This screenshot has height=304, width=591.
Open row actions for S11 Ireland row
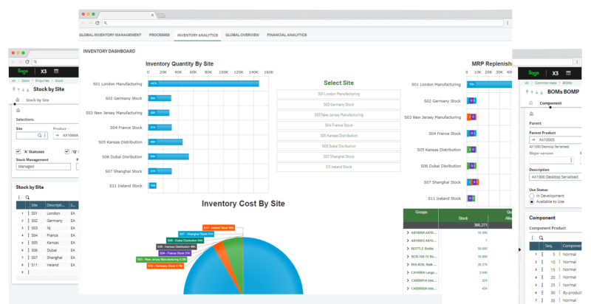click(28, 265)
